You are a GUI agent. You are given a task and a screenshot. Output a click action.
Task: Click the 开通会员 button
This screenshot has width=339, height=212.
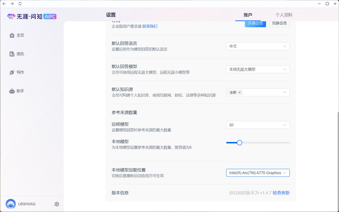click(x=255, y=24)
